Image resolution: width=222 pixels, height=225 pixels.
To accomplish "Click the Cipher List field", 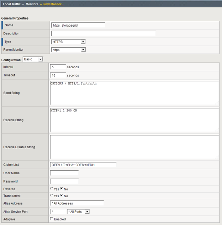I will tap(84, 165).
